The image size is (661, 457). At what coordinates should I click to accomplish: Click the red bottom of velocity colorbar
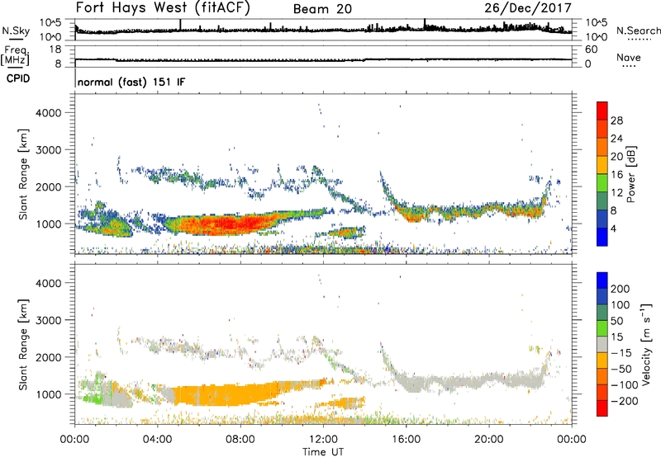tap(602, 408)
